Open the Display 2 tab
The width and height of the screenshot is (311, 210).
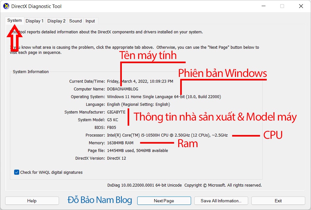pos(56,21)
